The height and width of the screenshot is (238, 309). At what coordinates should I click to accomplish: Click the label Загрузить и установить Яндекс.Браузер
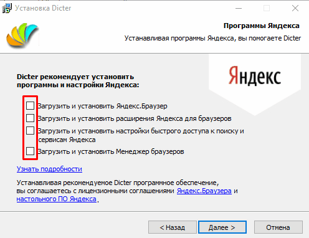click(x=102, y=106)
